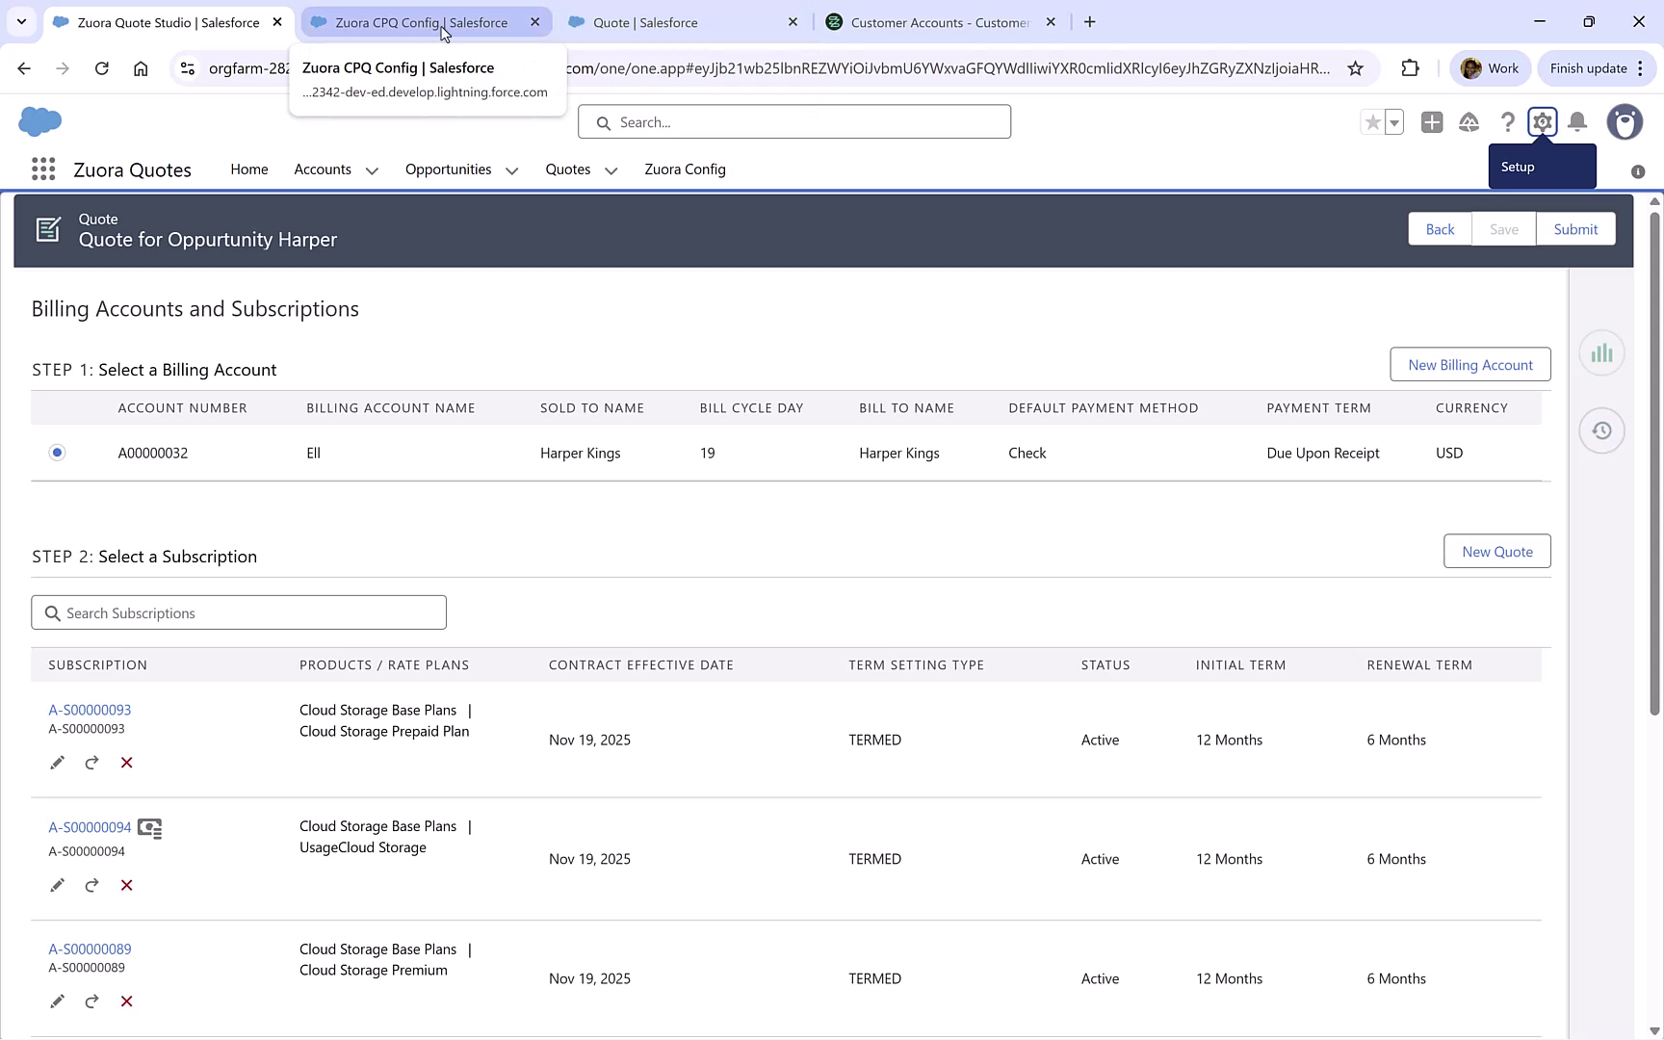This screenshot has width=1664, height=1040.
Task: Open subscription link A-S00000093
Action: click(90, 710)
